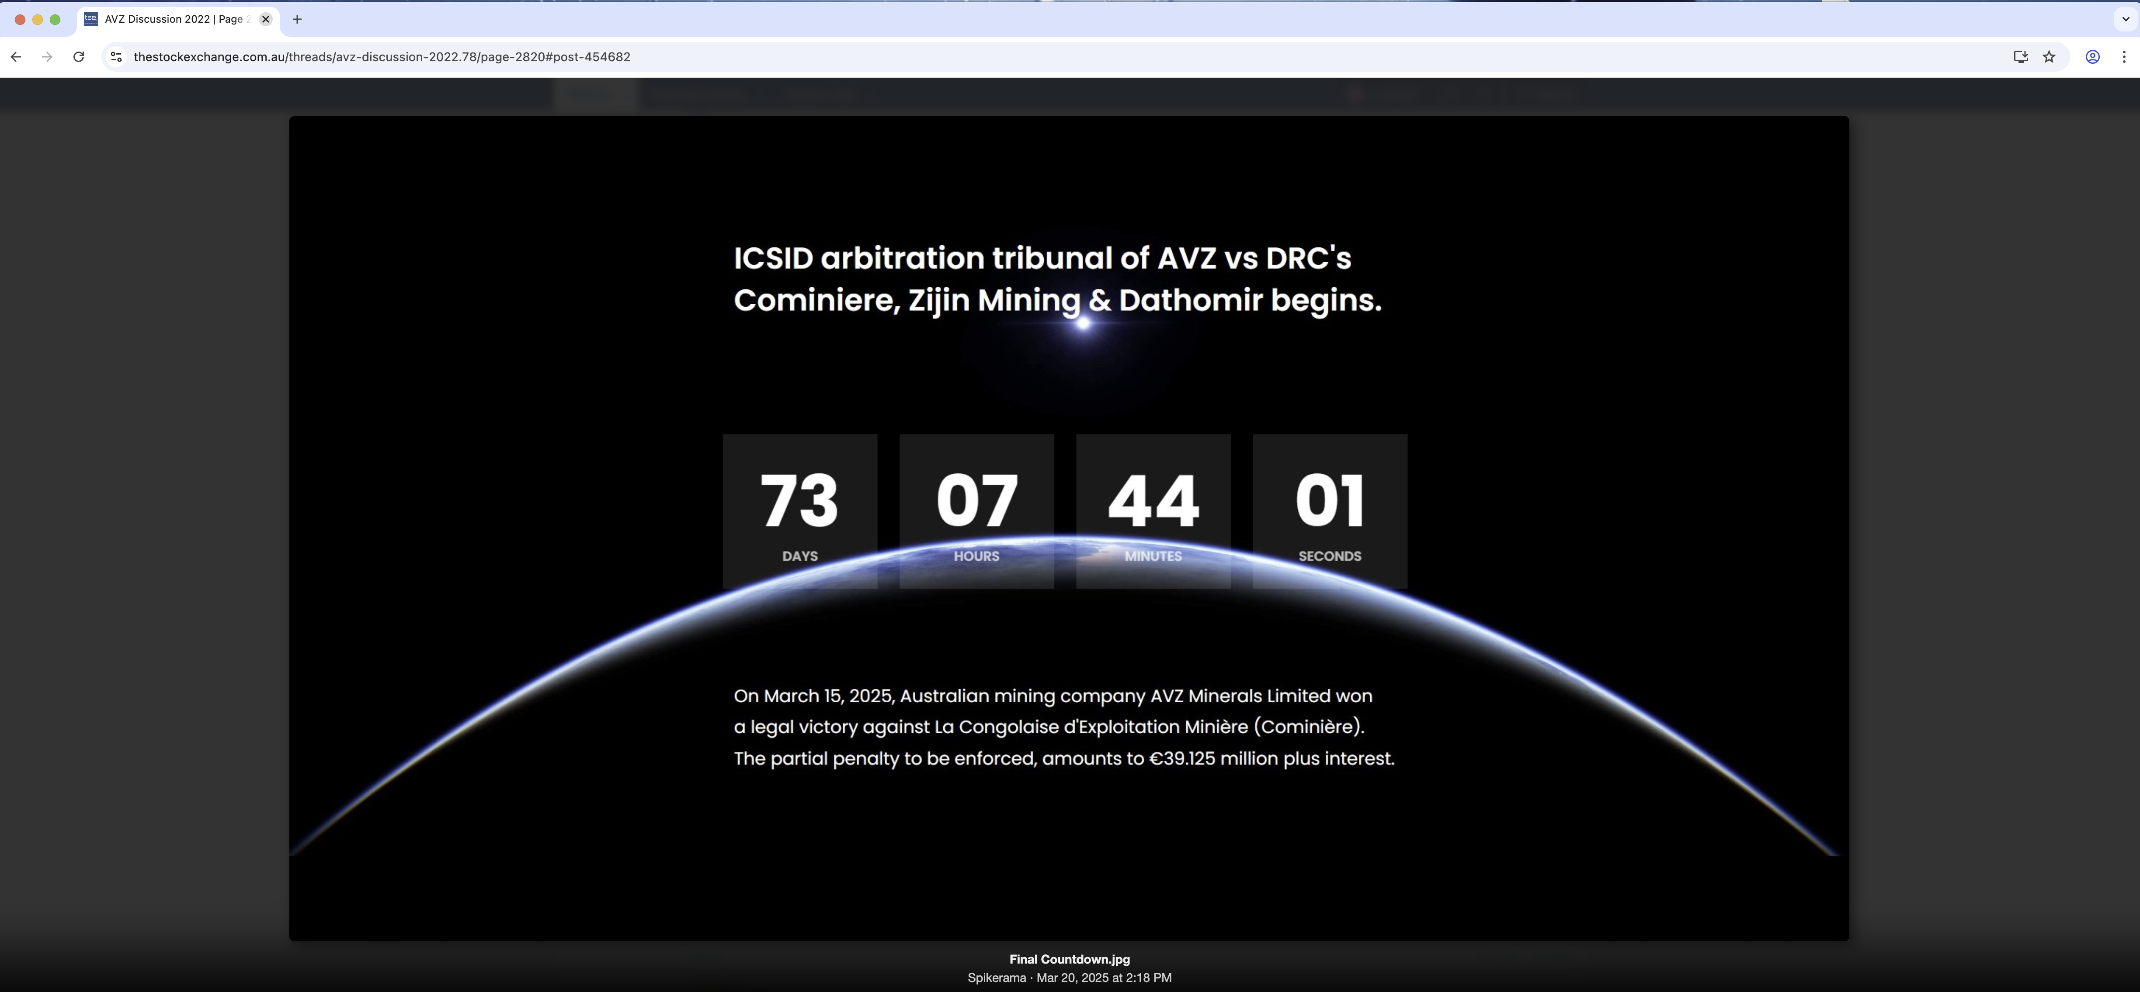Open a new browser tab
2140x992 pixels.
(x=297, y=19)
